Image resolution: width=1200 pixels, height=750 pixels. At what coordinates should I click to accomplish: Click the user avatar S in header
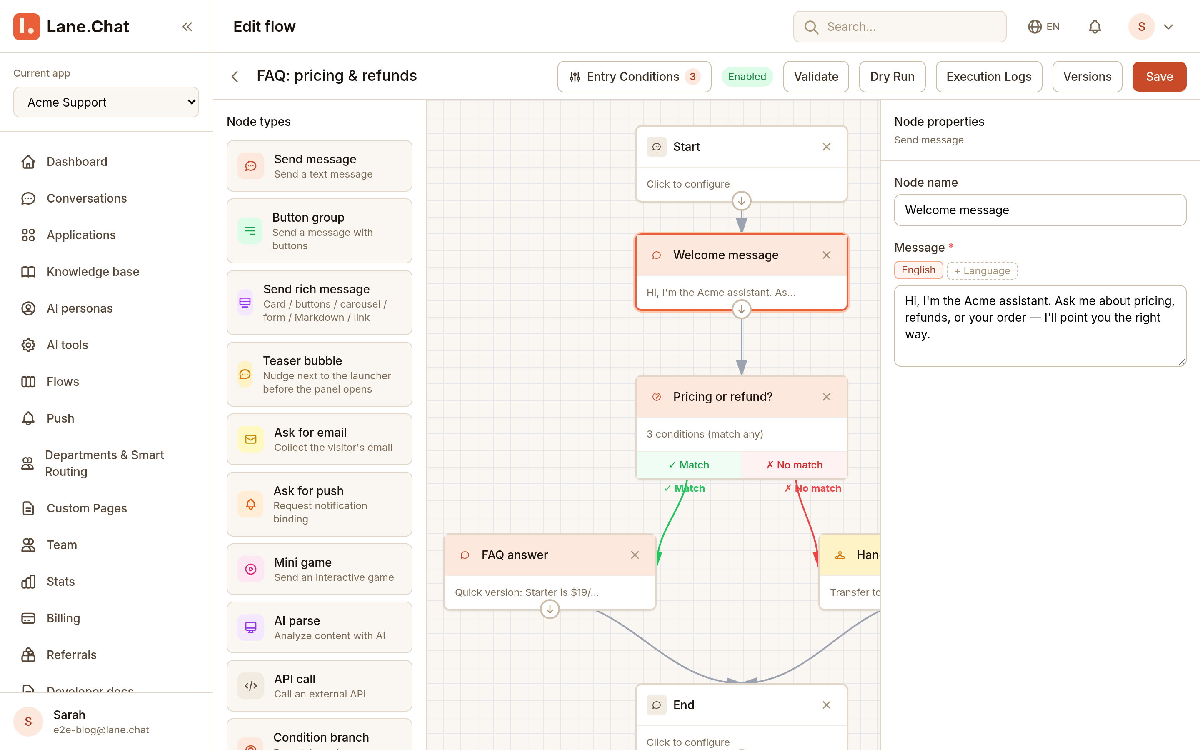[1142, 27]
